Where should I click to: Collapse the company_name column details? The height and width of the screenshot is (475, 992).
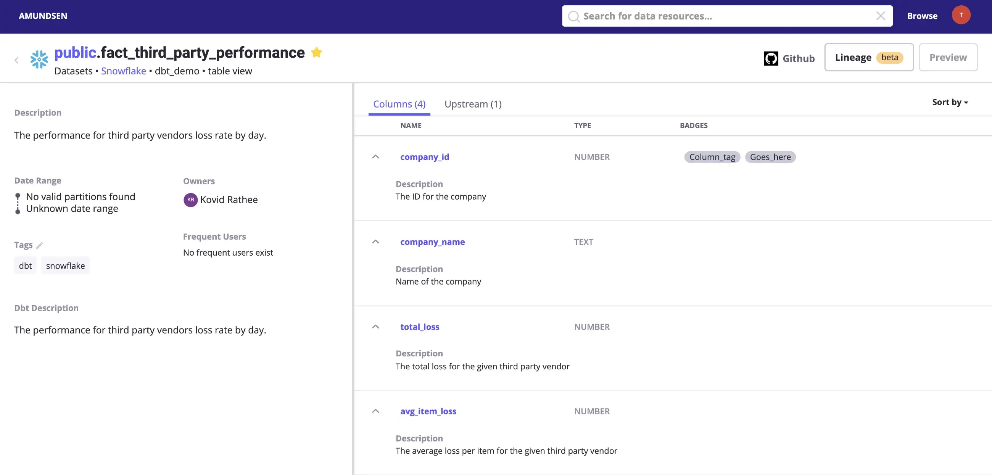point(375,242)
